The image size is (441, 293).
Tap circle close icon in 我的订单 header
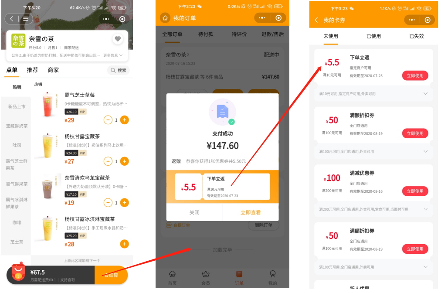(x=278, y=18)
